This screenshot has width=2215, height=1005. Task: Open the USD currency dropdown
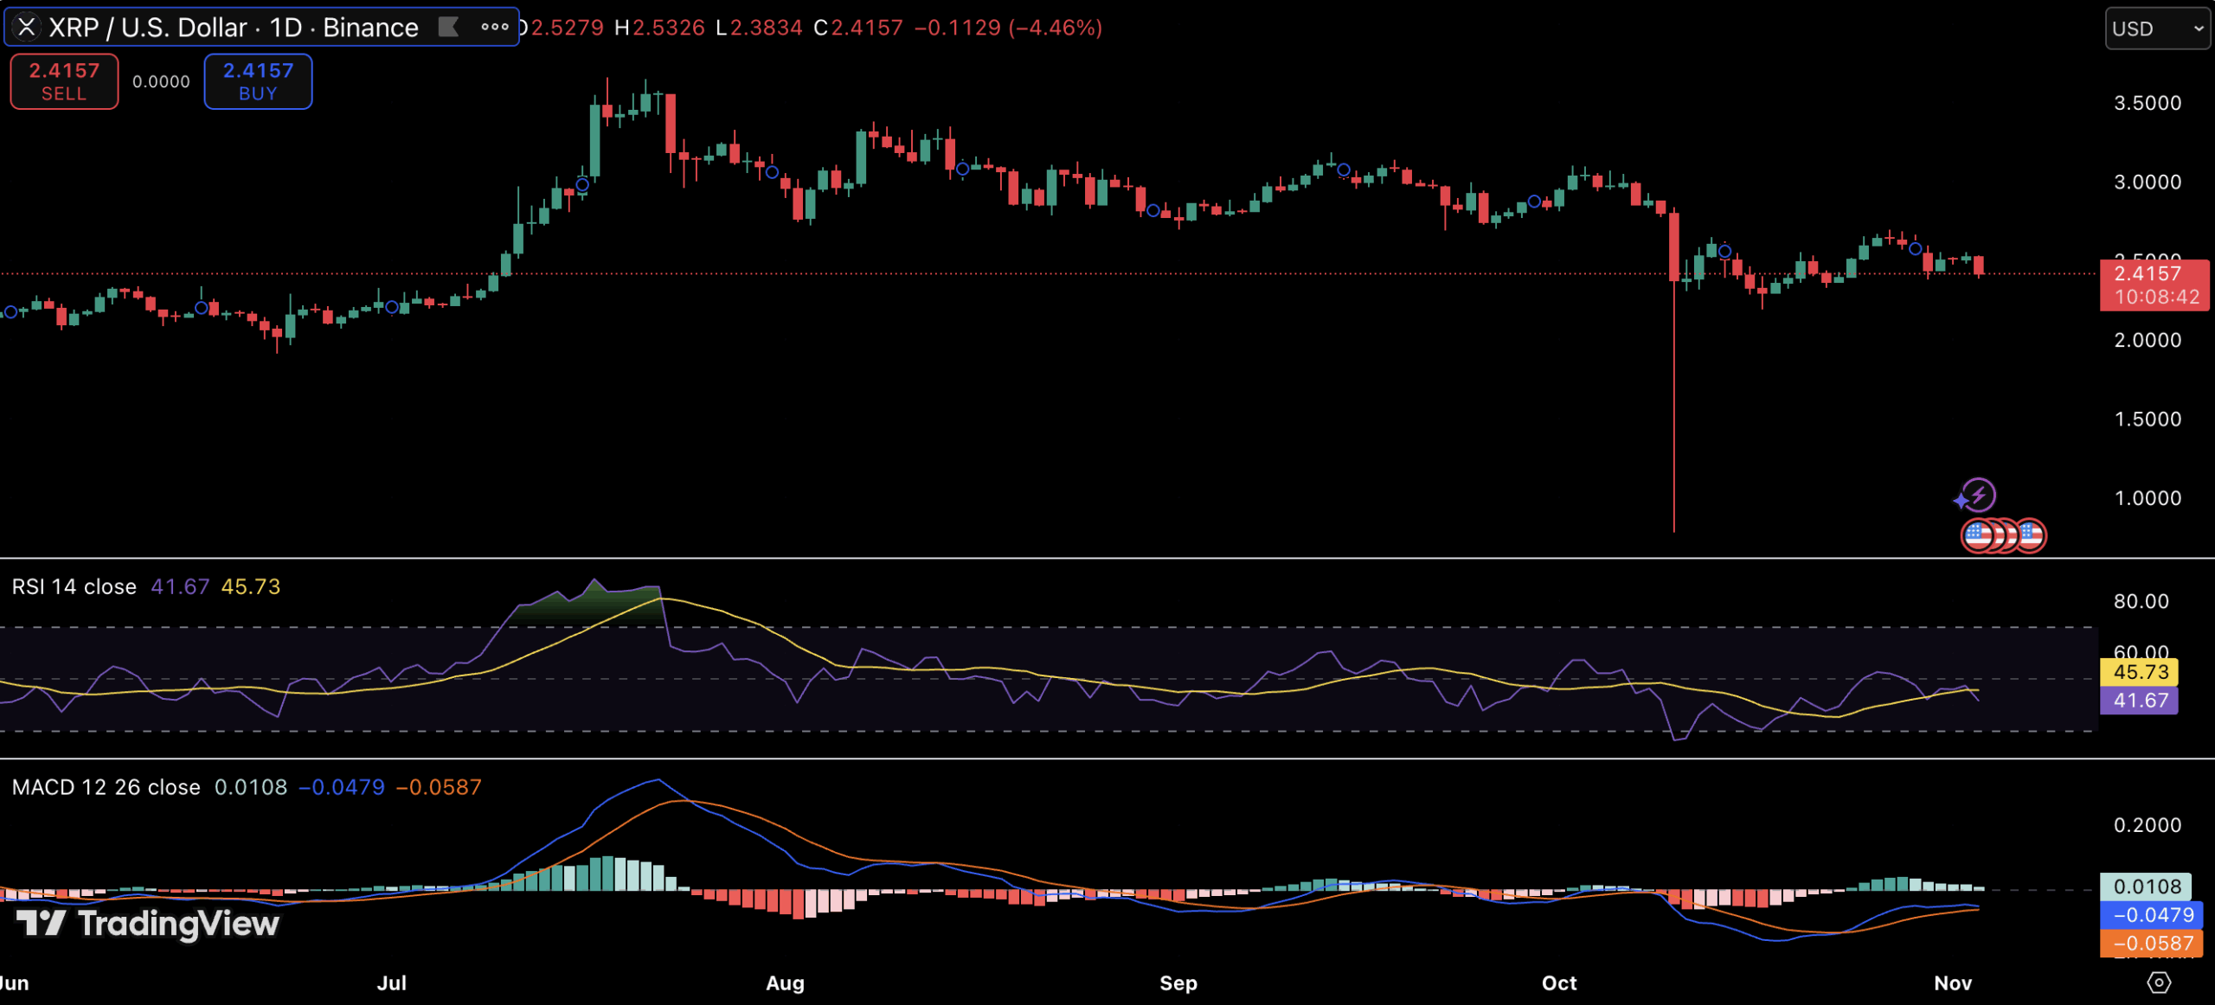click(2157, 29)
